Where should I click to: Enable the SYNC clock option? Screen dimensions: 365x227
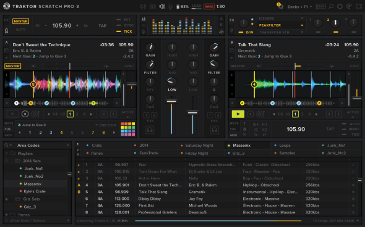pyautogui.click(x=125, y=25)
